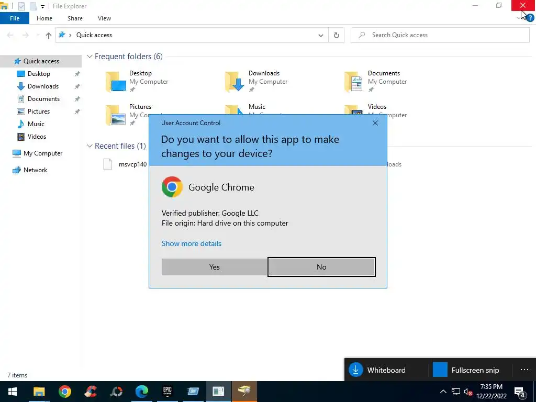Open the notification center with 4 alerts
The width and height of the screenshot is (536, 402).
520,393
